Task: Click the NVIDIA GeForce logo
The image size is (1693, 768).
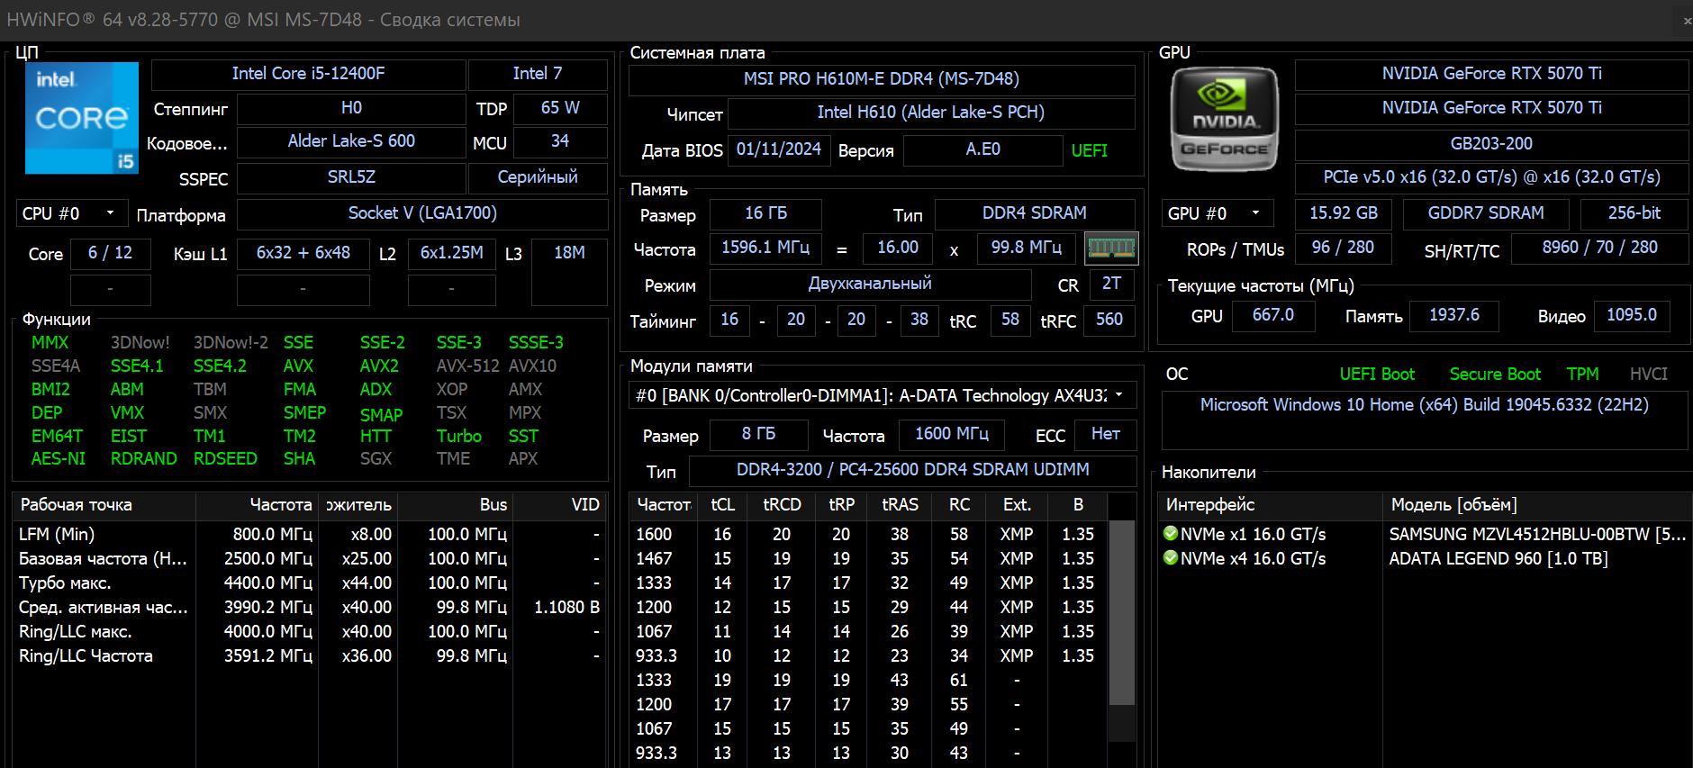Action: point(1224,119)
